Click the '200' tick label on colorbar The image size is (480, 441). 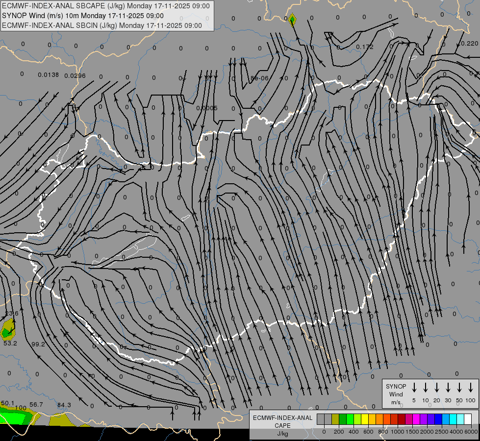pyautogui.click(x=339, y=432)
